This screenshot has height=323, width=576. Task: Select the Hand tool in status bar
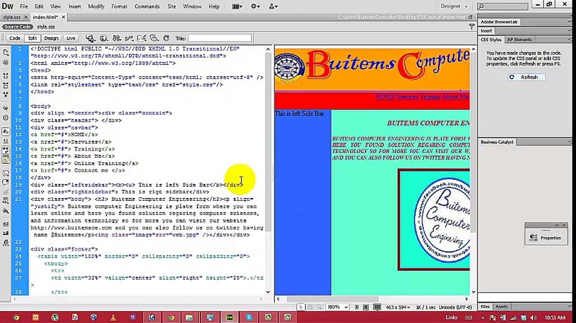pos(310,307)
